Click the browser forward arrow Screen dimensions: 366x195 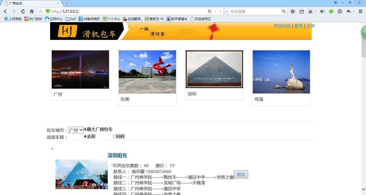pos(14,12)
